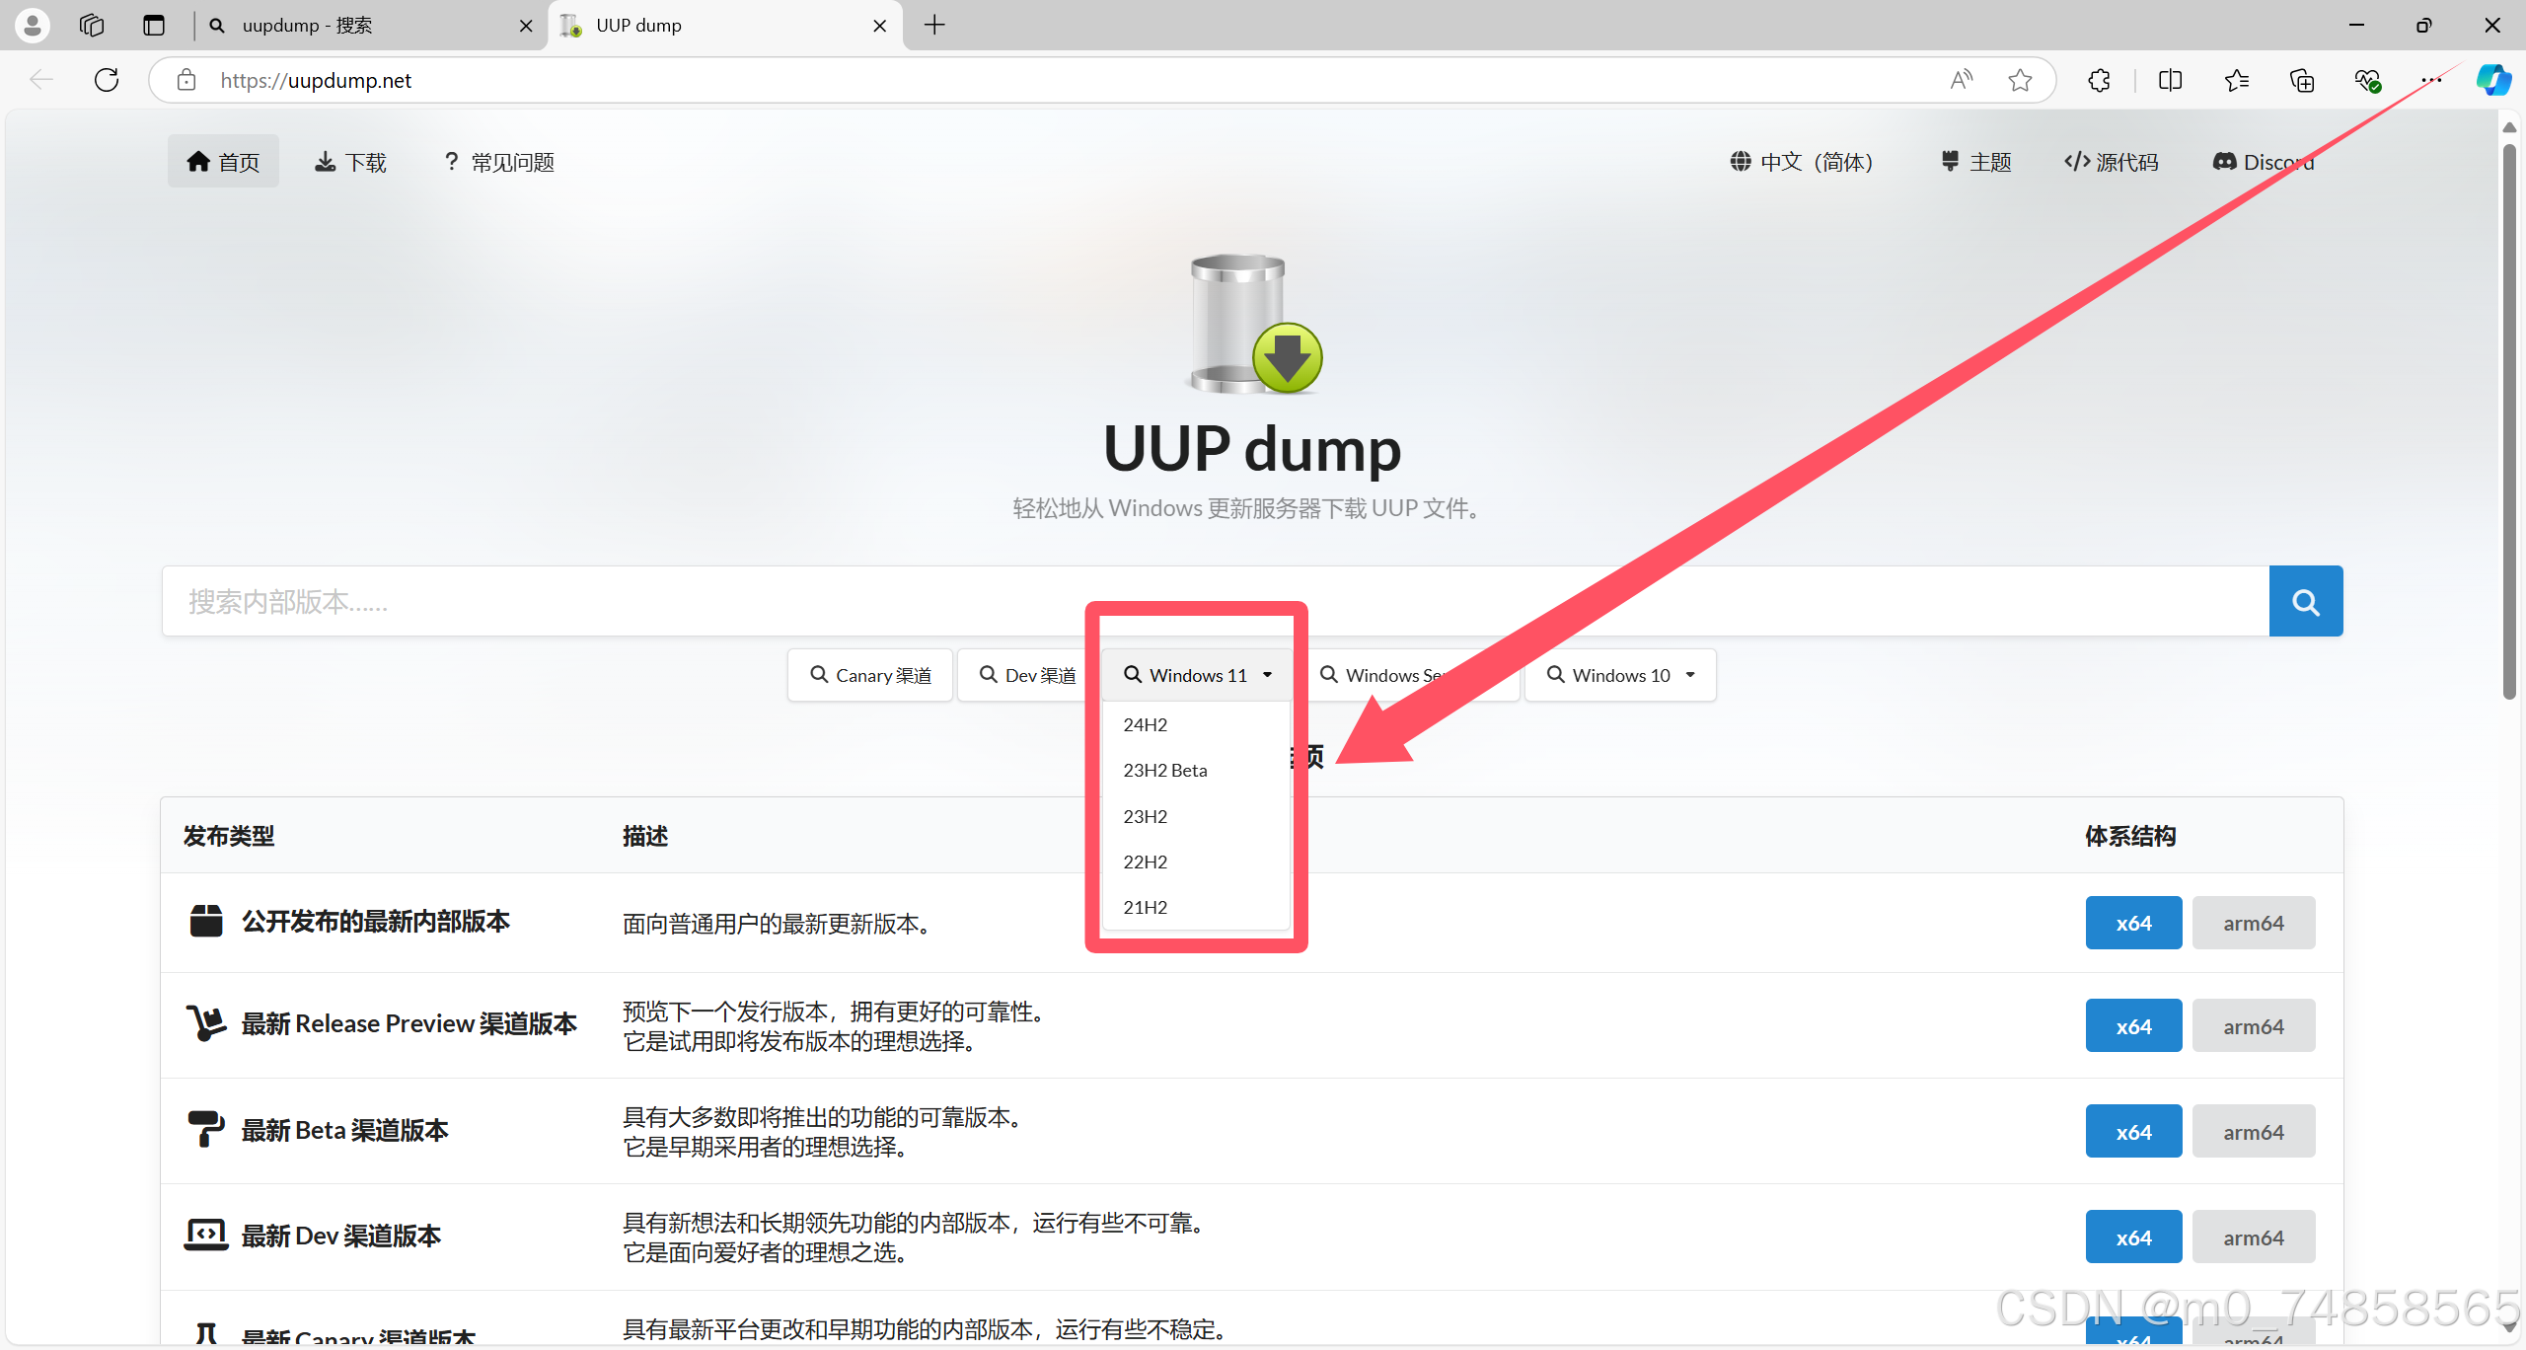Select arm64 for Release Preview 渠道版本
Screen dimensions: 2526x1350
point(2254,1026)
